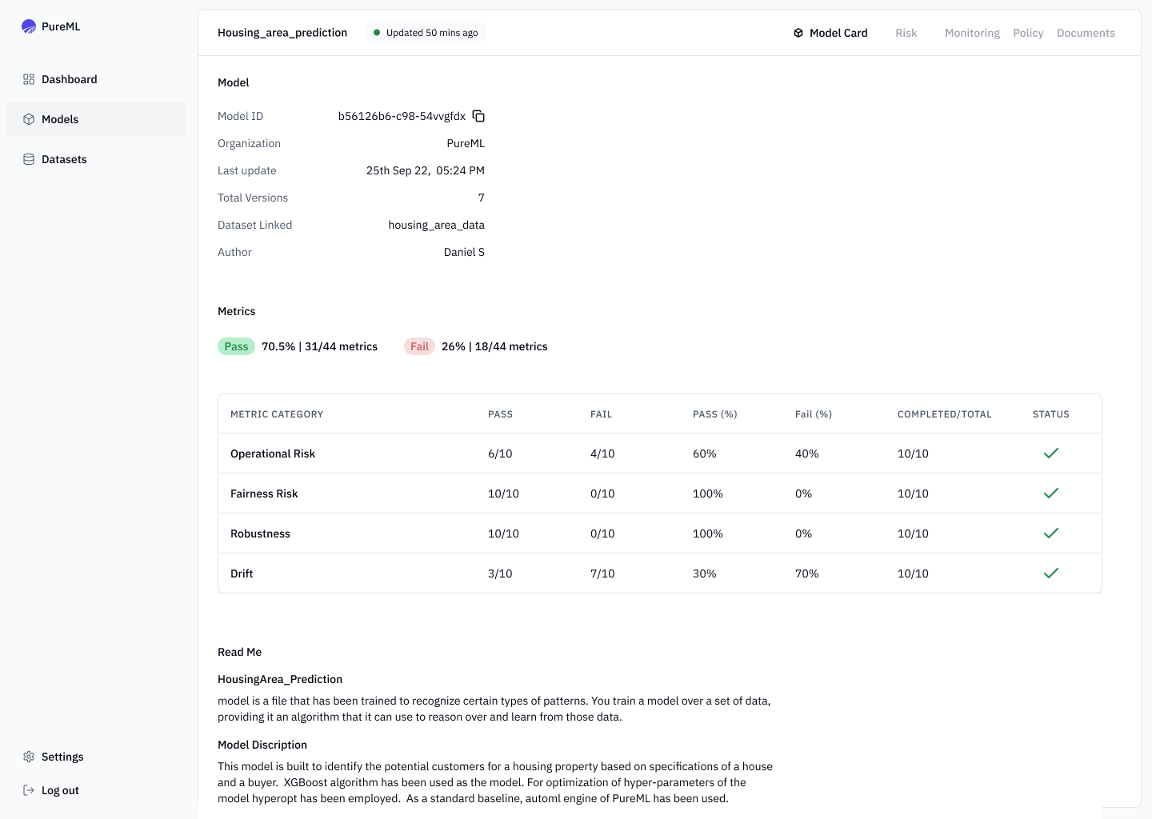Click the green Pass metrics badge
The image size is (1152, 819).
pyautogui.click(x=236, y=346)
